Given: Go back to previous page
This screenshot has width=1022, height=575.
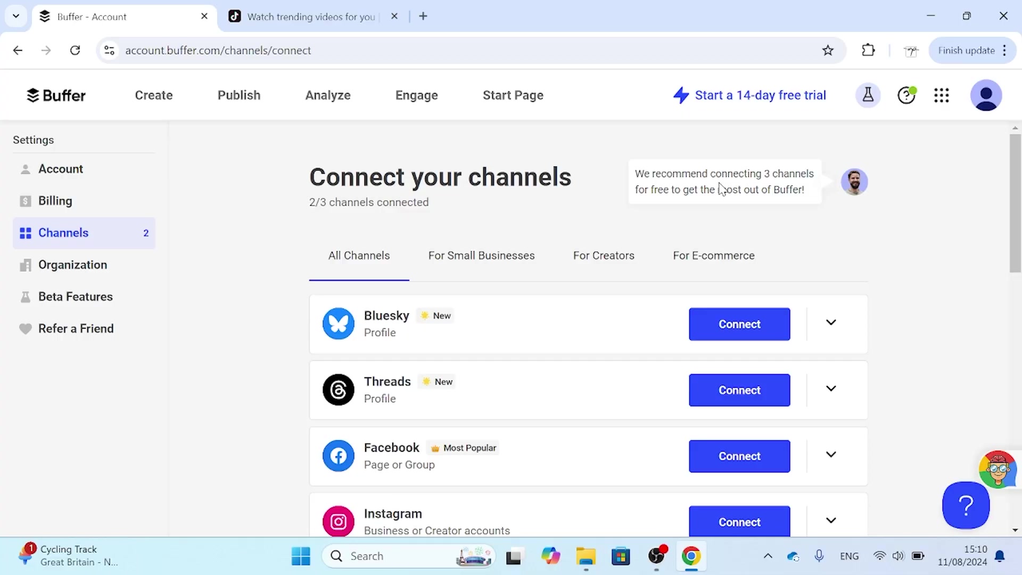Looking at the screenshot, I should click(x=18, y=51).
